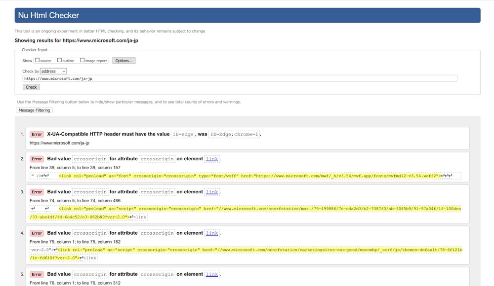Click 'From line 76, column 1' location text

[x=75, y=283]
